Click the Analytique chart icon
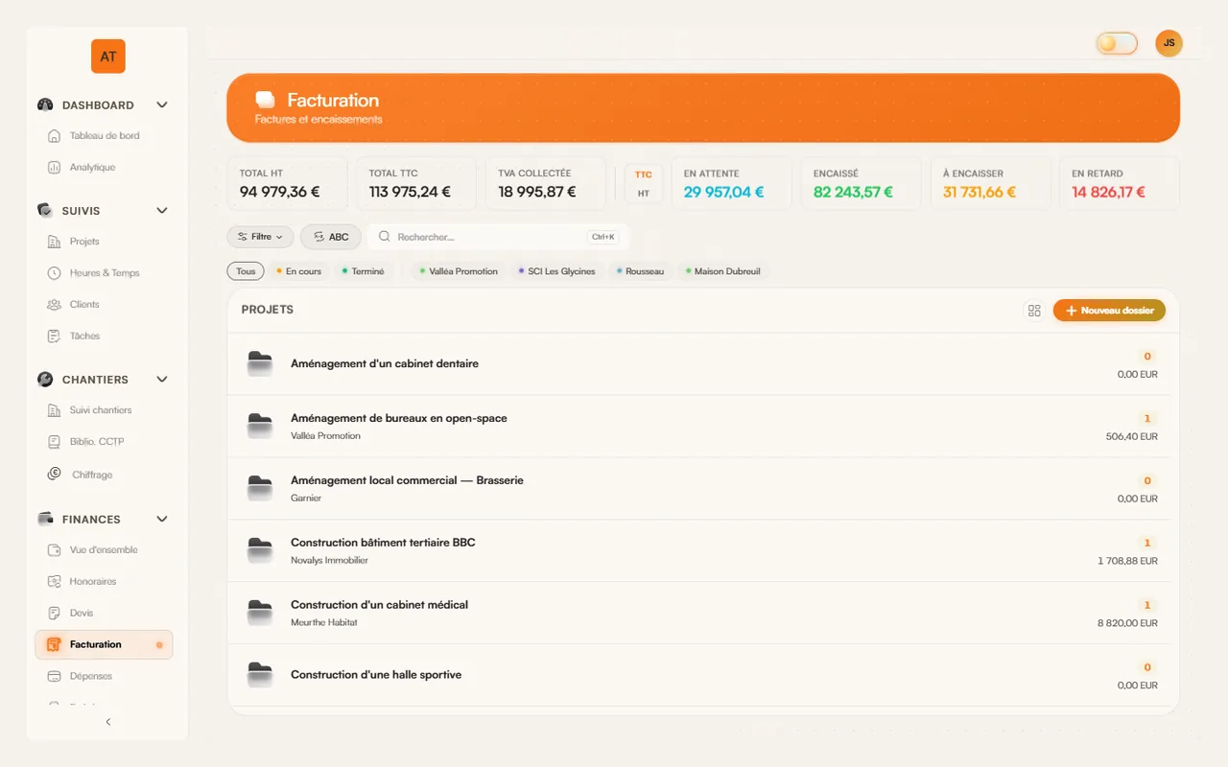 pyautogui.click(x=54, y=168)
